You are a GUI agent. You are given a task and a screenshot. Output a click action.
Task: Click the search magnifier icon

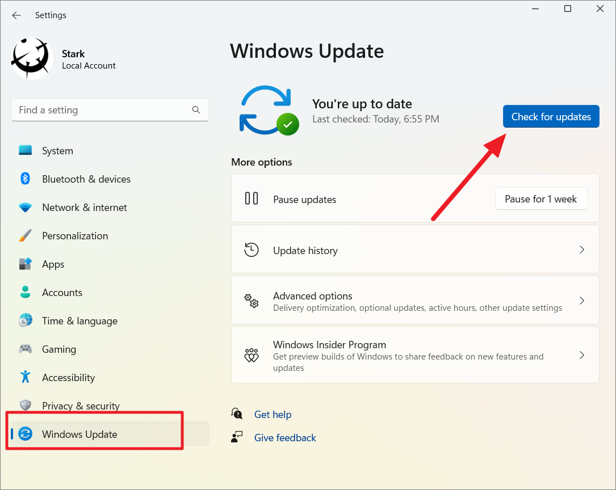click(196, 110)
